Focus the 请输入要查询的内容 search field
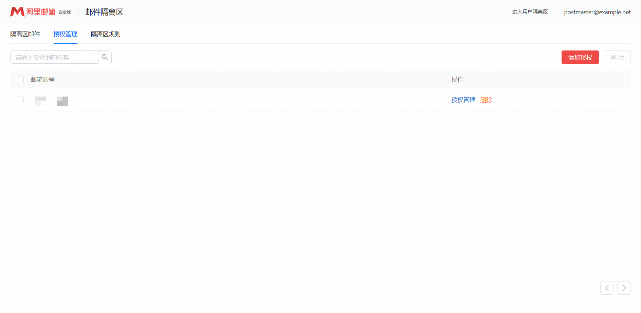Viewport: 641px width, 313px height. (54, 57)
